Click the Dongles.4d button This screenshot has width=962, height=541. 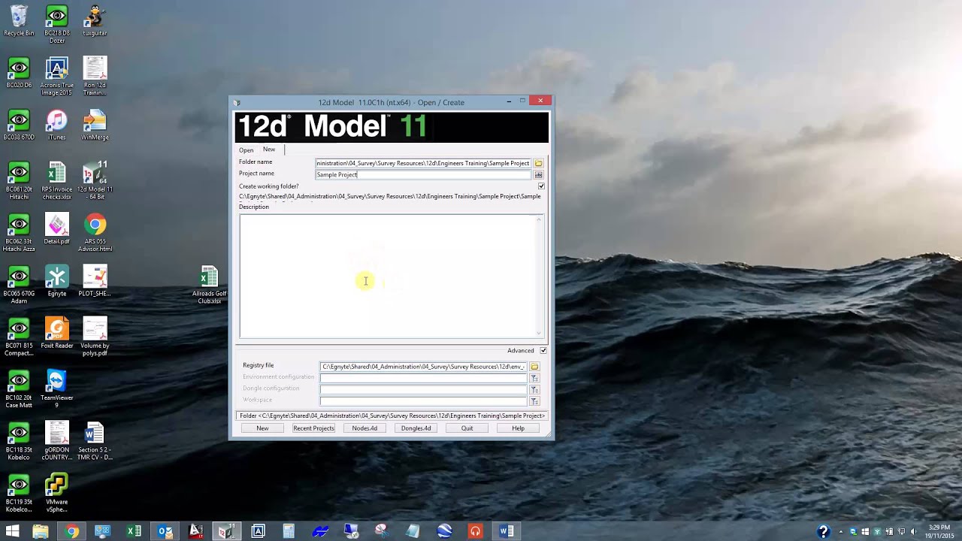416,428
